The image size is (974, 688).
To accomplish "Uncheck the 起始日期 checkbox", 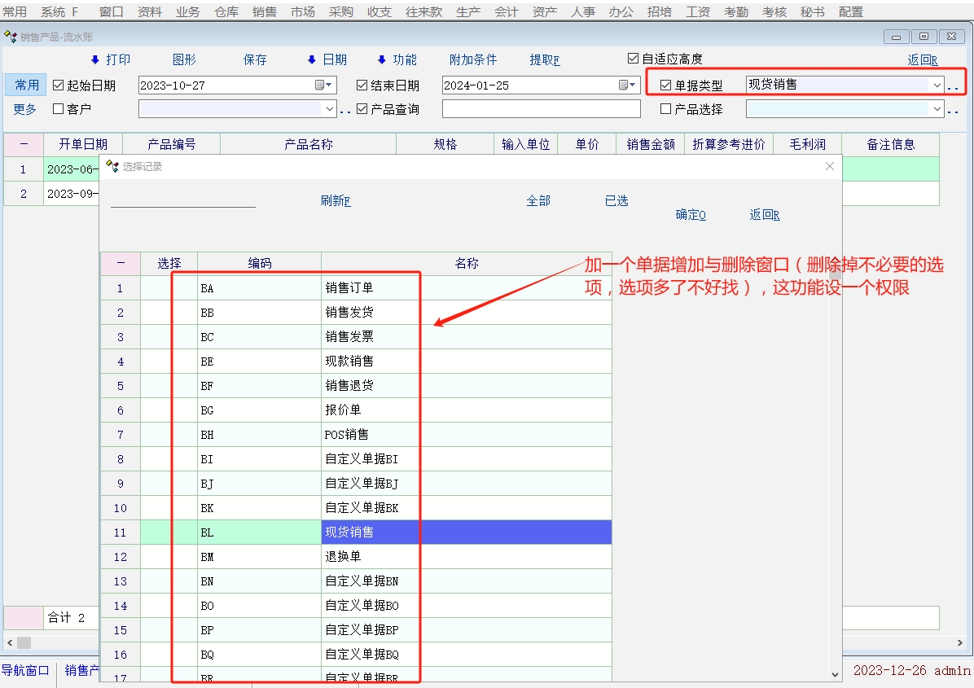I will click(x=59, y=85).
